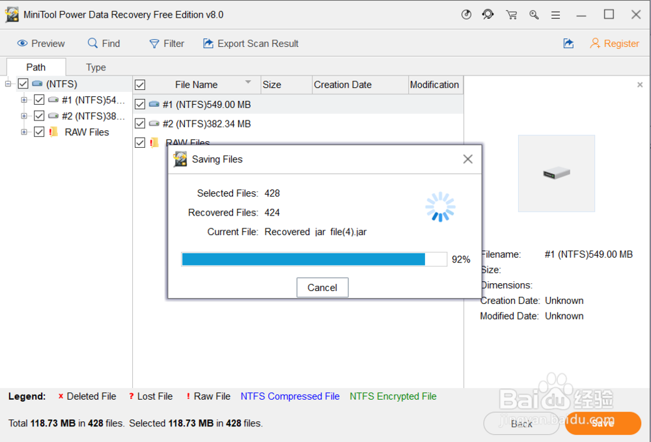The image size is (651, 442).
Task: Open the hamburger menu icon
Action: pos(555,16)
